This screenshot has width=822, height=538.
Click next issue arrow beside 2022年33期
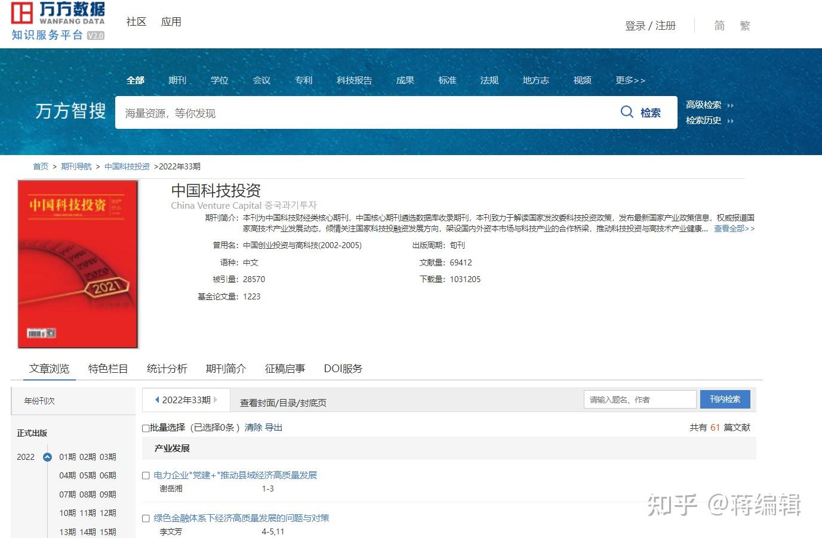coord(215,400)
